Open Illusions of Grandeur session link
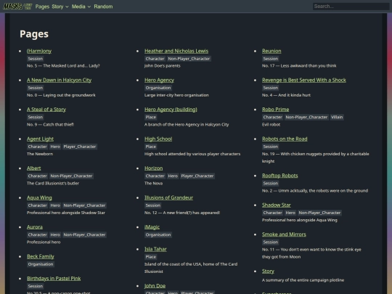Viewport: 392px width, 294px height. coord(168,197)
